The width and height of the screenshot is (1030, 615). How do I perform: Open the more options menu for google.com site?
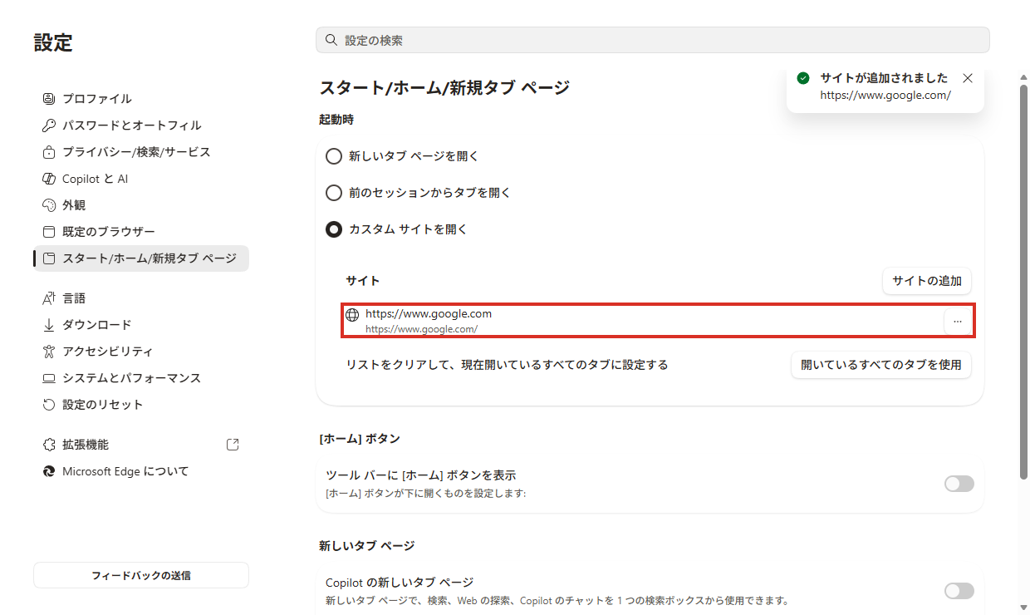958,322
